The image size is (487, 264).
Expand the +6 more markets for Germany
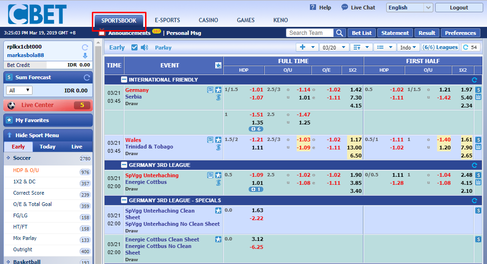tap(256, 129)
